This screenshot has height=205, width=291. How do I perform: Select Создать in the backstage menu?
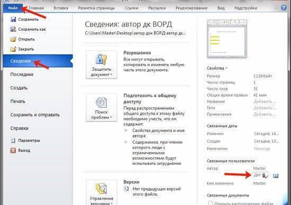pyautogui.click(x=19, y=88)
